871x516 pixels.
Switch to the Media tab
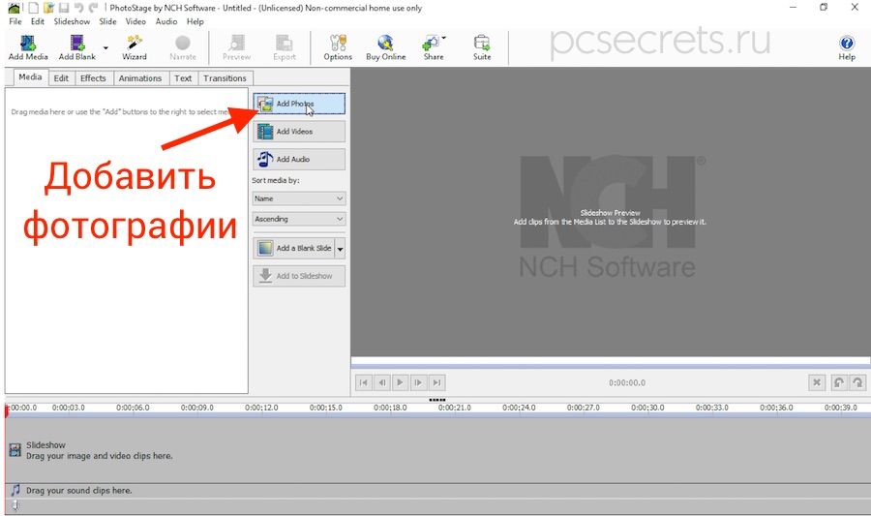30,77
